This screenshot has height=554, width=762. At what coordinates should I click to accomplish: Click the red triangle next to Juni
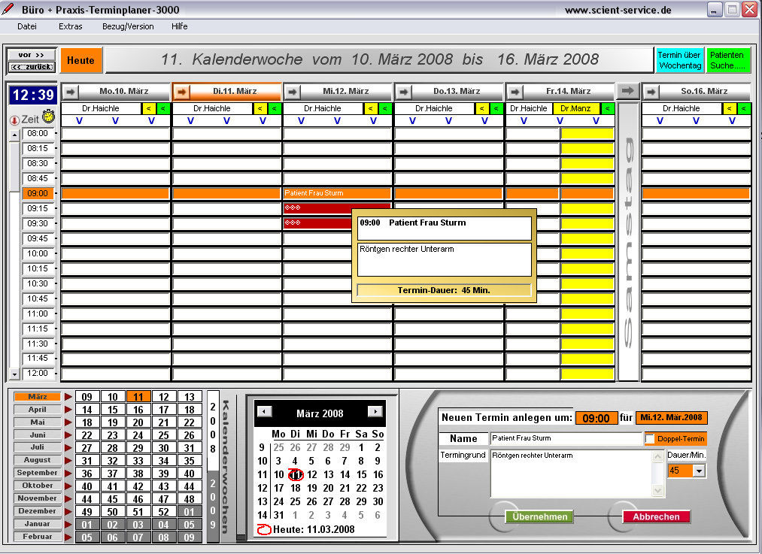click(x=68, y=434)
